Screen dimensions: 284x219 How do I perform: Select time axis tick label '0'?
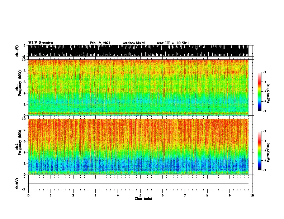click(x=28, y=195)
